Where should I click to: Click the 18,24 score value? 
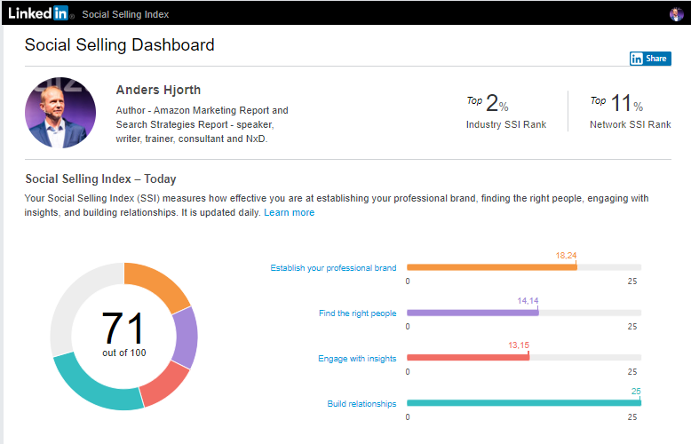(566, 256)
